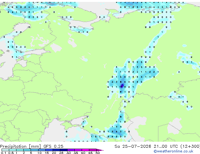The width and height of the screenshot is (200, 154).
Task: Click the 10–15 mm legend color box
Action: coord(42,150)
